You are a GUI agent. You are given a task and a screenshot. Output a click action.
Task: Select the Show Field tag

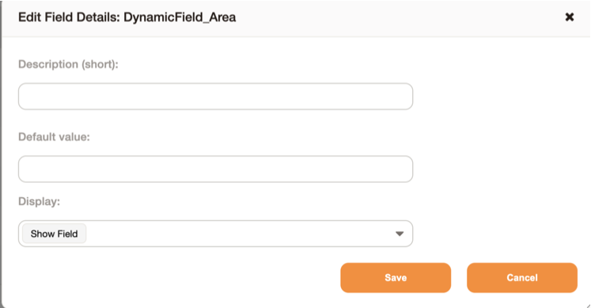55,234
